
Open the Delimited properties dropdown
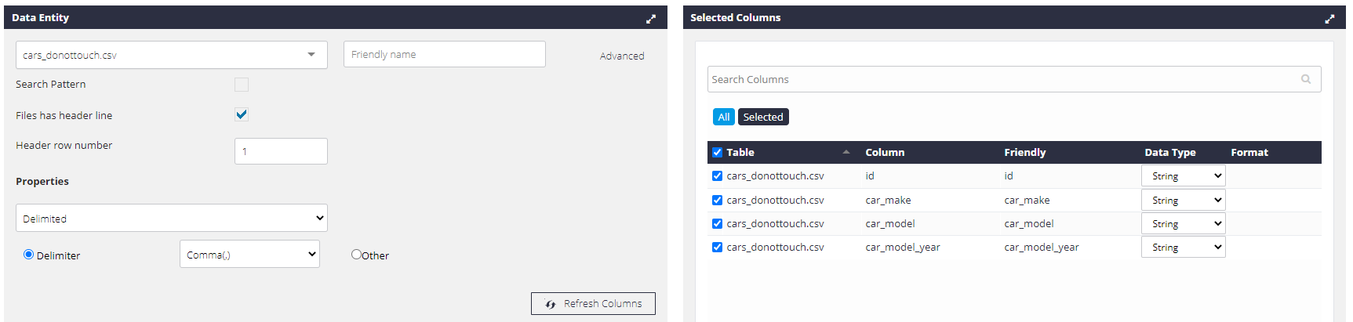point(172,218)
